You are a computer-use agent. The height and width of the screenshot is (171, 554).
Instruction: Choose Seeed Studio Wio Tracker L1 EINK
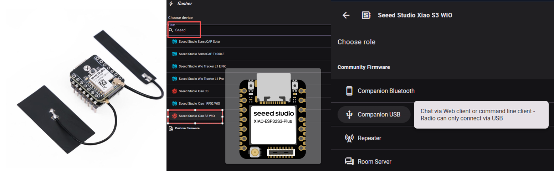tap(202, 66)
